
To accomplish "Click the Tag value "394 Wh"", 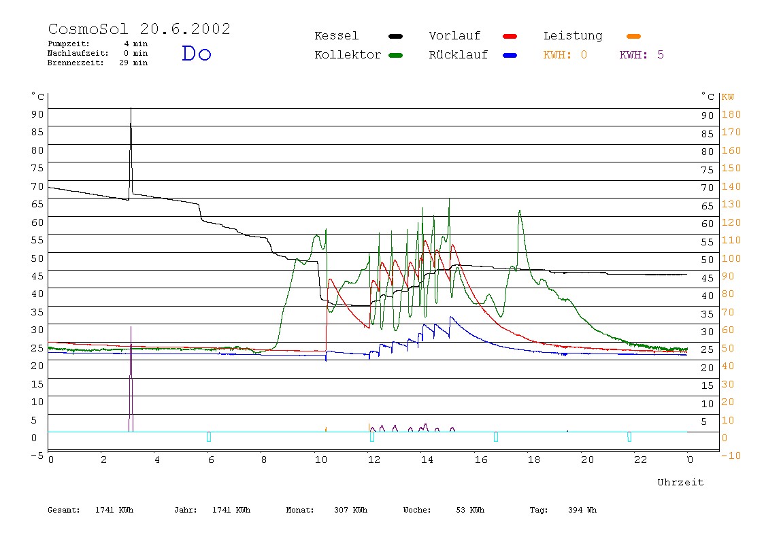I will coord(582,510).
